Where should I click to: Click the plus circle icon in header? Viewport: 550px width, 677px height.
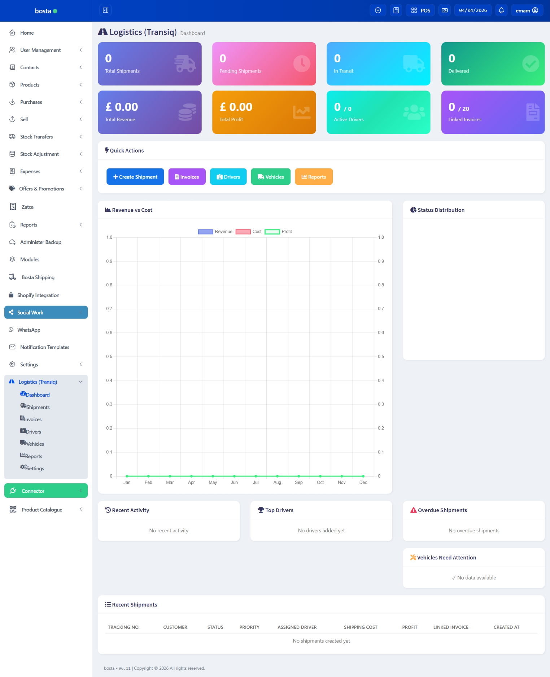pyautogui.click(x=378, y=10)
